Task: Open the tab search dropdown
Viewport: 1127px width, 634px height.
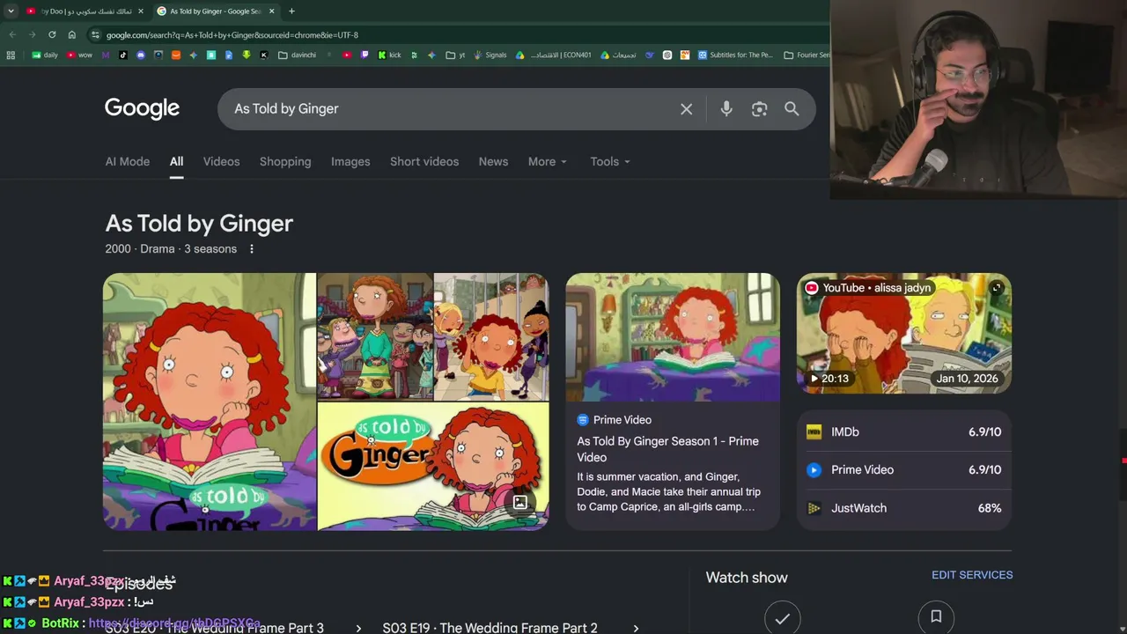Action: tap(11, 11)
